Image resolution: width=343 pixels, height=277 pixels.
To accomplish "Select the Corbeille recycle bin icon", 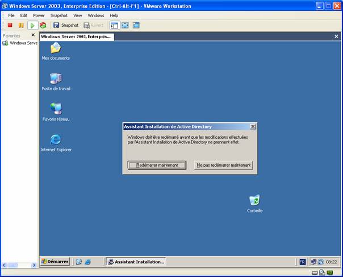I will click(x=254, y=204).
